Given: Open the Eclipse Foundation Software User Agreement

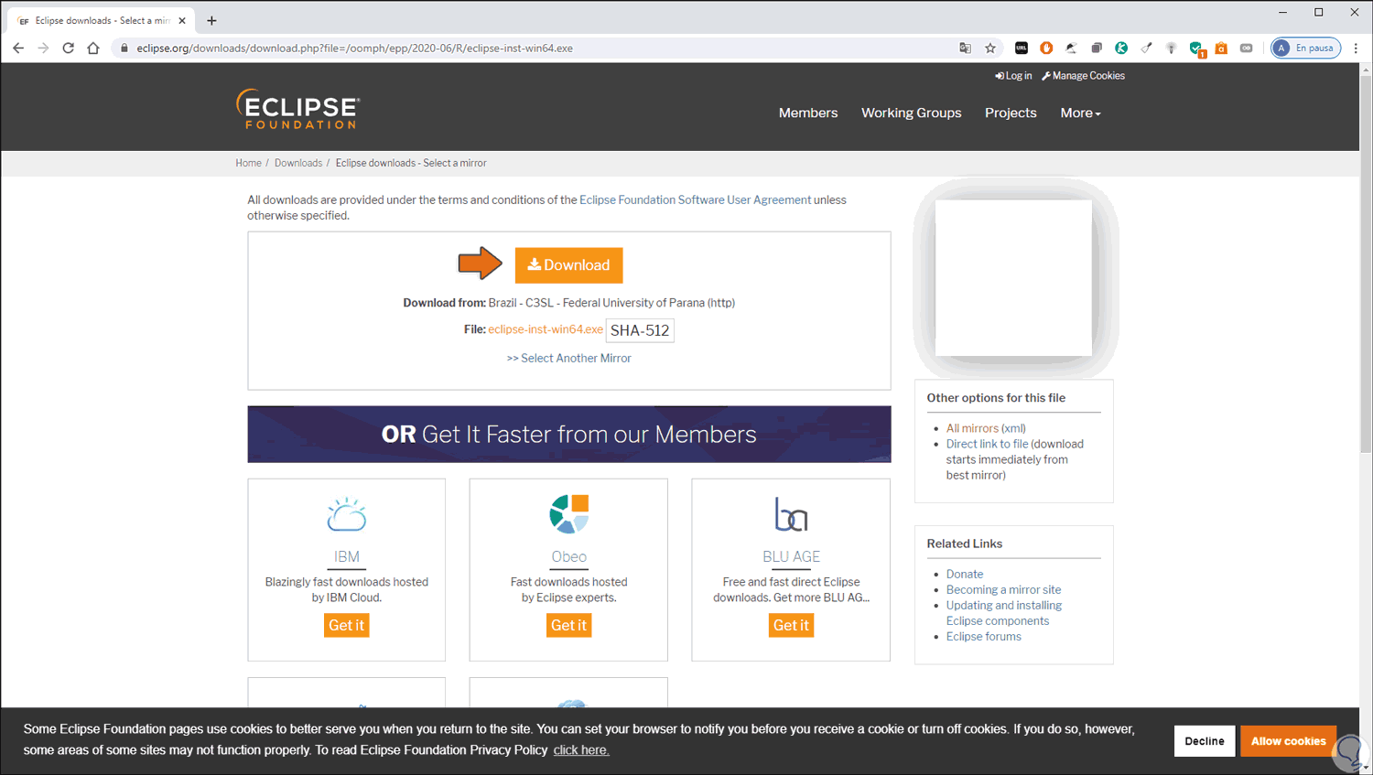Looking at the screenshot, I should pos(695,199).
